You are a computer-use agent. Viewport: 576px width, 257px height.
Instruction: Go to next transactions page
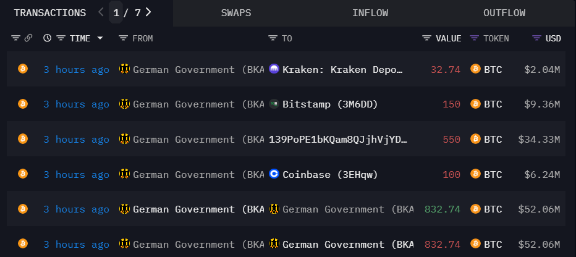pos(148,12)
